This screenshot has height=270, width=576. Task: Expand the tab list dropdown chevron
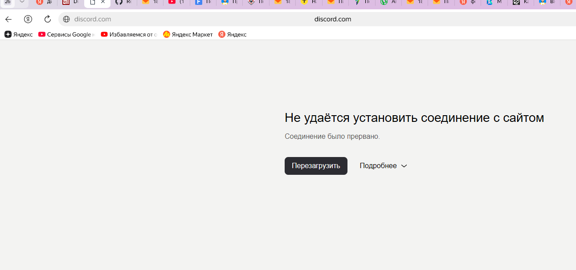point(22,2)
